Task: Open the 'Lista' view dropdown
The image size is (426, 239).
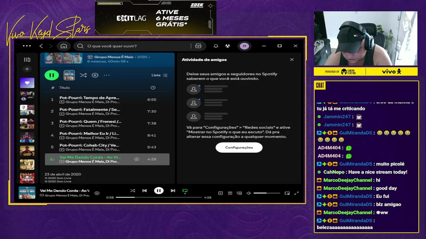Action: point(159,75)
